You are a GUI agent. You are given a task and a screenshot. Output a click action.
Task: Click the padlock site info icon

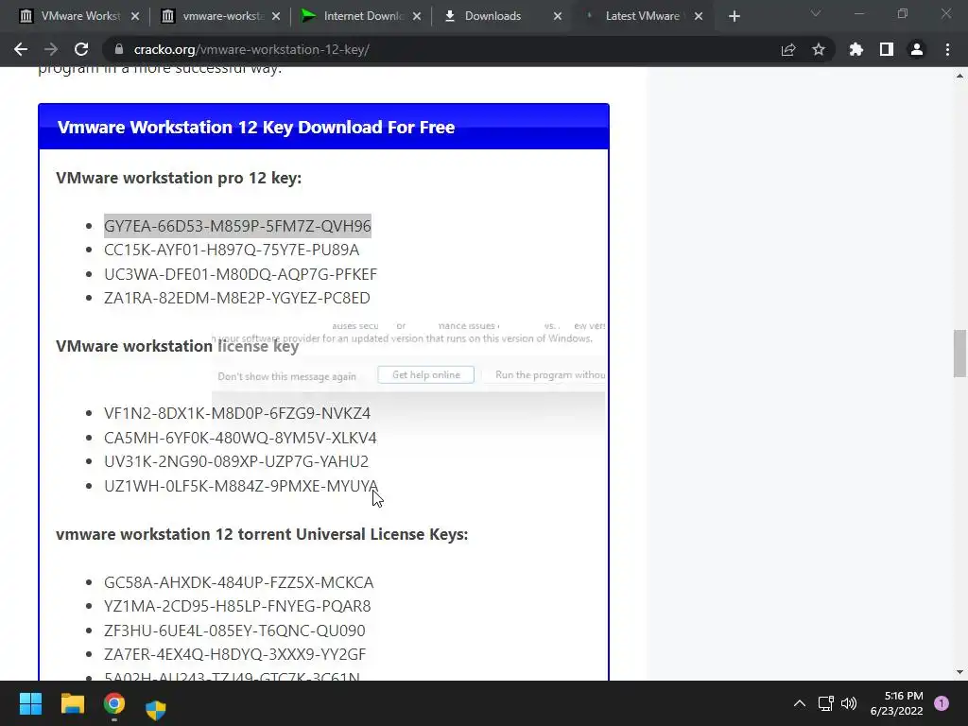pos(119,49)
